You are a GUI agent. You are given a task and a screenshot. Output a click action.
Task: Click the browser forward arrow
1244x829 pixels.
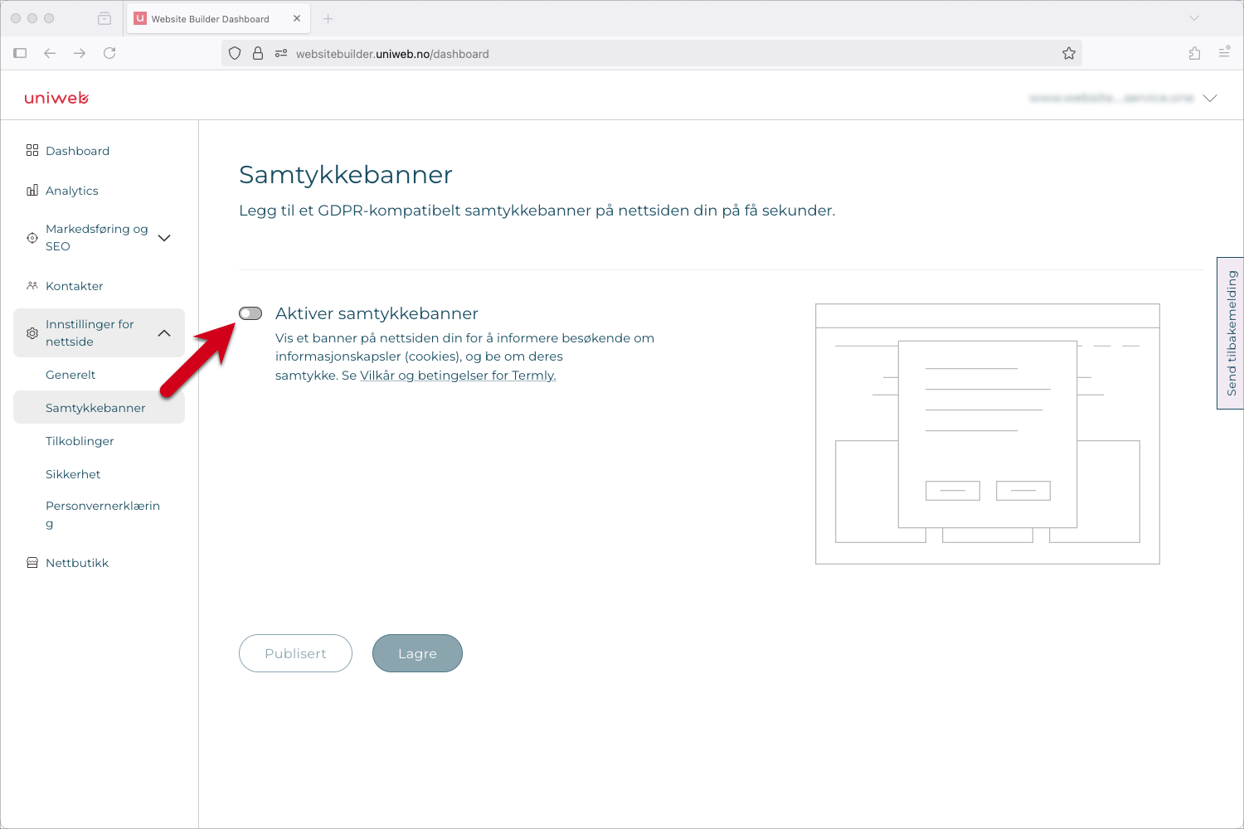tap(80, 53)
